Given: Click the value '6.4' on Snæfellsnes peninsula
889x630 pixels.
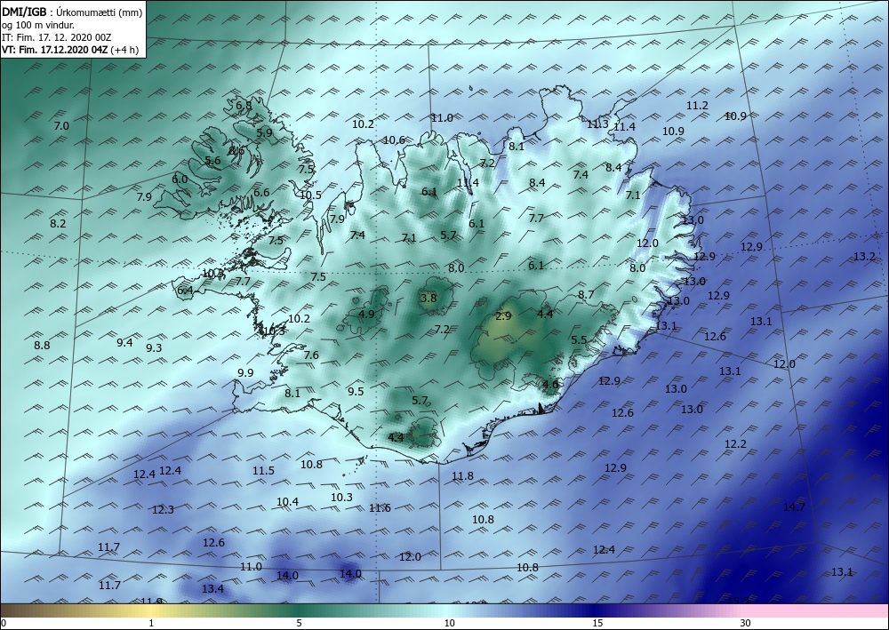Looking at the screenshot, I should click(186, 291).
